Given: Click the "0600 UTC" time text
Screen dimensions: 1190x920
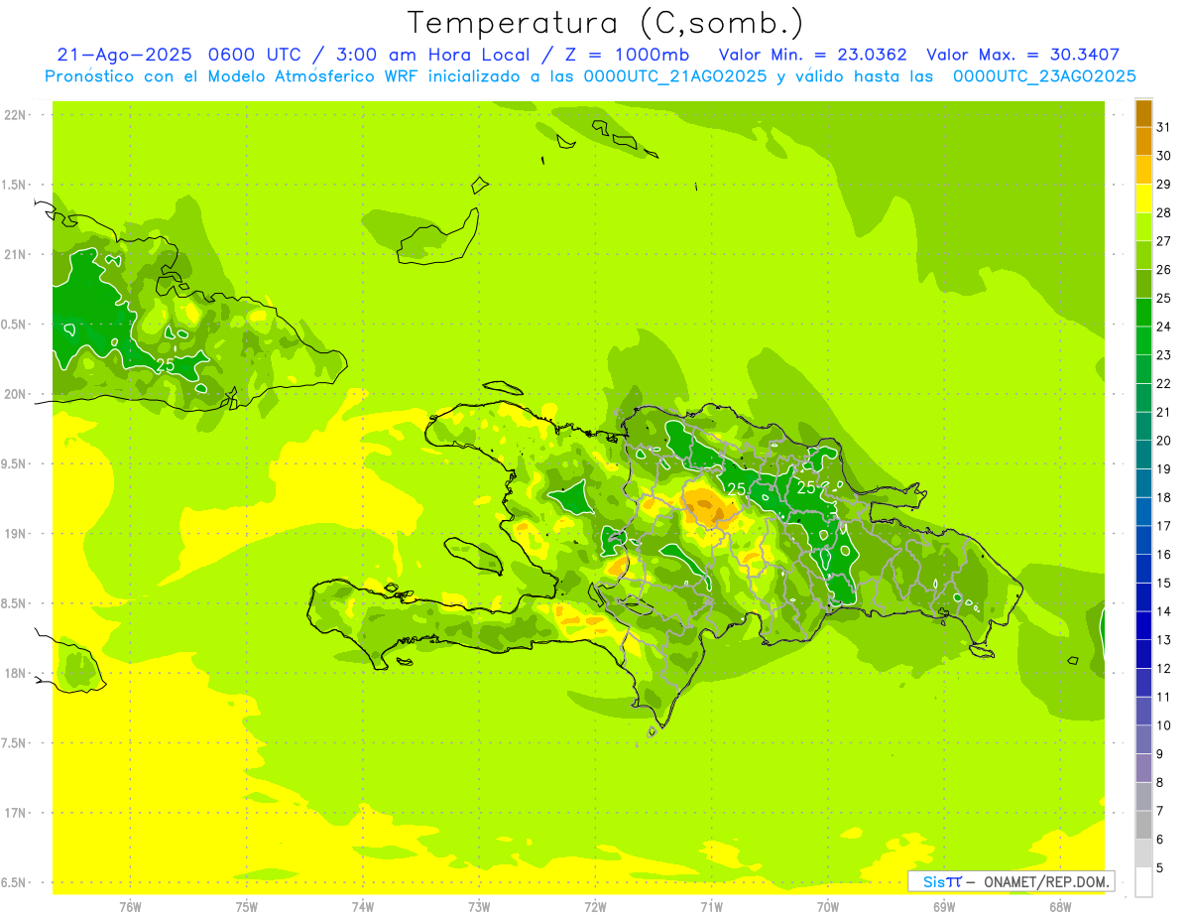Looking at the screenshot, I should 254,55.
